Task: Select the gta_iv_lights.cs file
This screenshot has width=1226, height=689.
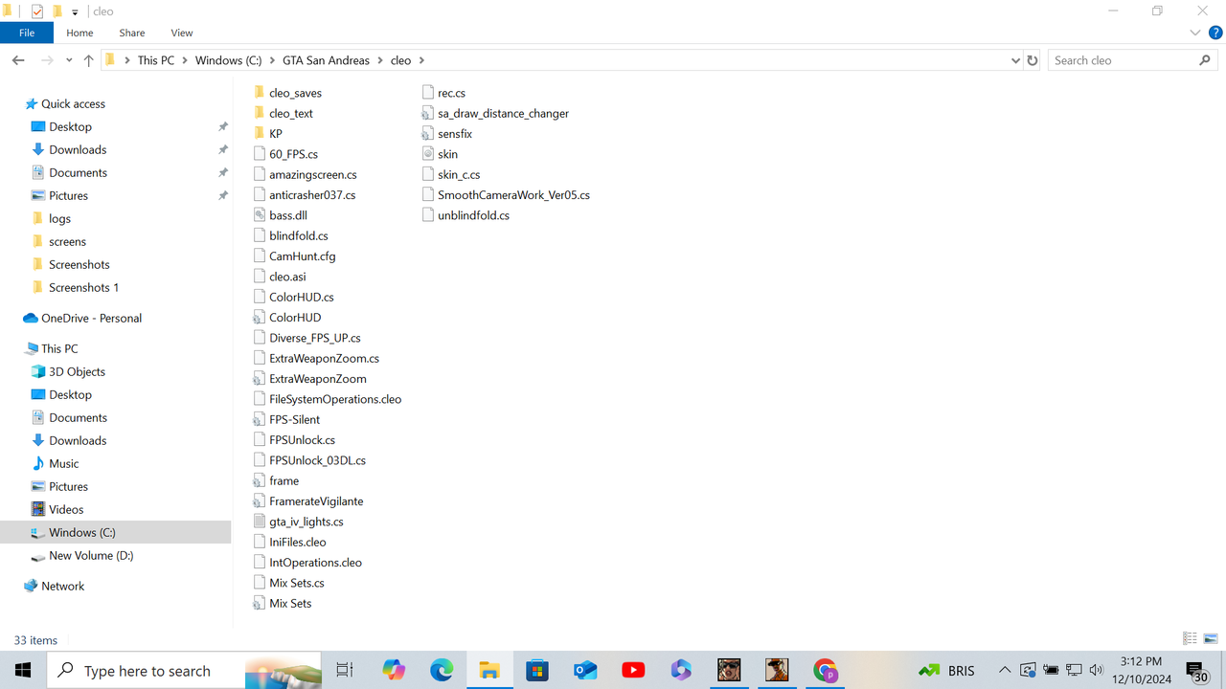Action: point(298,522)
